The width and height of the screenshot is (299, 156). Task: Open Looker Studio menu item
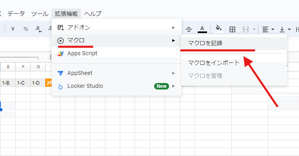tap(117, 86)
